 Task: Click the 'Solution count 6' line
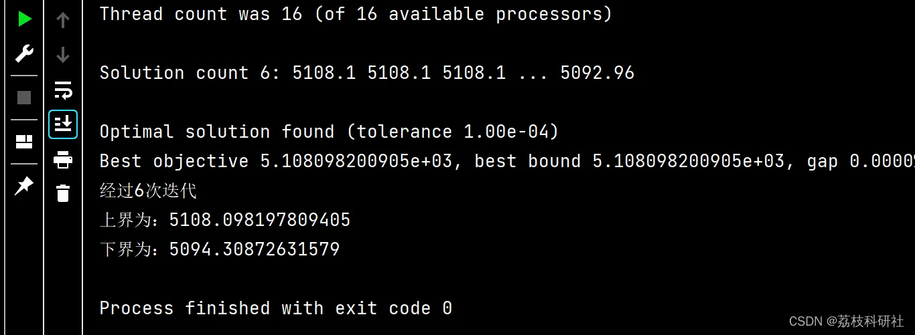366,73
